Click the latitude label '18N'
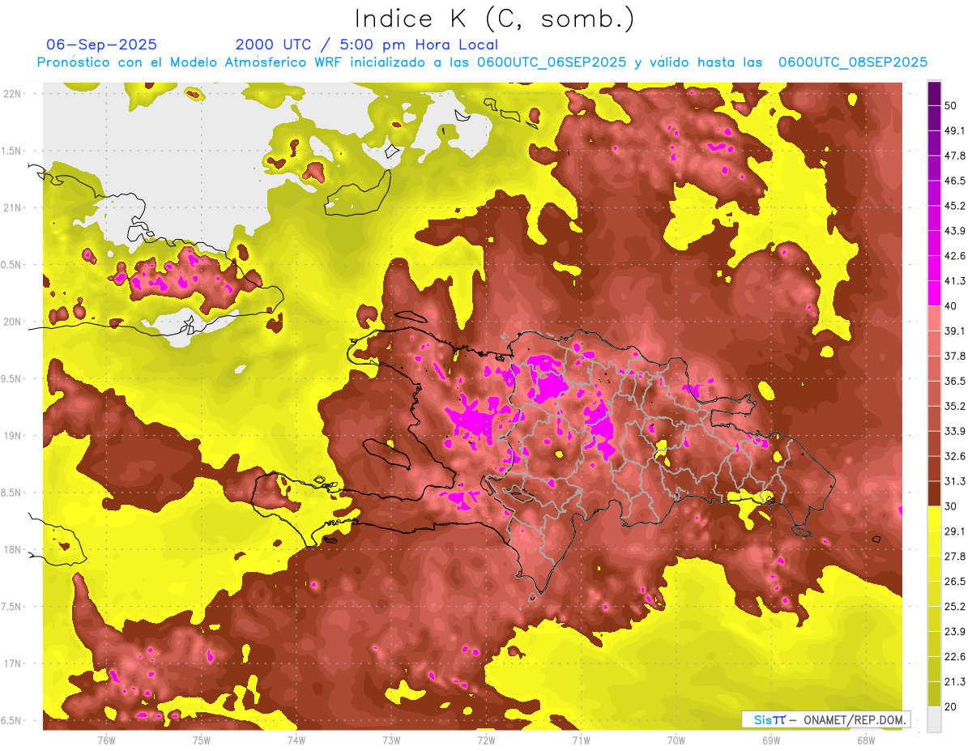This screenshot has width=972, height=751. click(14, 549)
